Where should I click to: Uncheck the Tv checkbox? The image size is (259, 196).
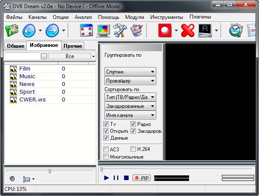click(x=106, y=124)
